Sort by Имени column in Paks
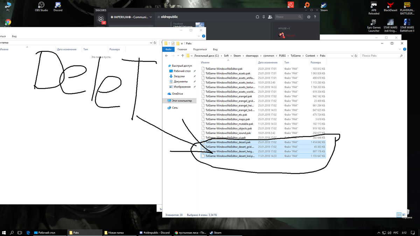Screen dimensions: 420x236 click(x=228, y=63)
